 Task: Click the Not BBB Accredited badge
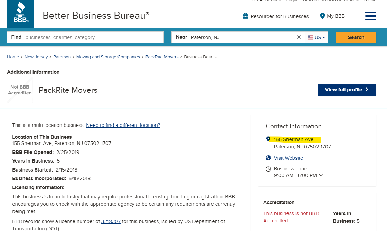20,90
